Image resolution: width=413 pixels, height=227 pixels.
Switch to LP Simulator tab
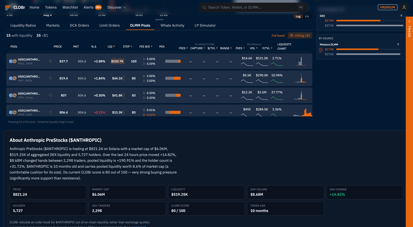(205, 25)
